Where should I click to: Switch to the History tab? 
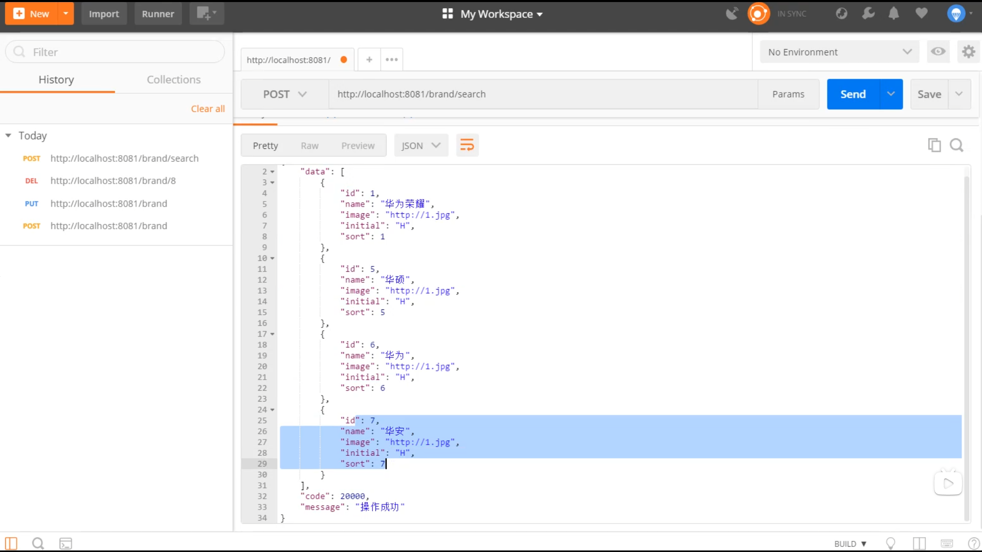56,79
